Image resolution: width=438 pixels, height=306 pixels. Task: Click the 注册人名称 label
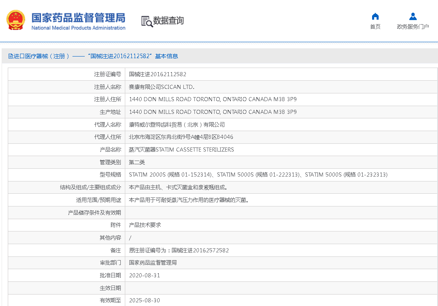click(x=108, y=87)
